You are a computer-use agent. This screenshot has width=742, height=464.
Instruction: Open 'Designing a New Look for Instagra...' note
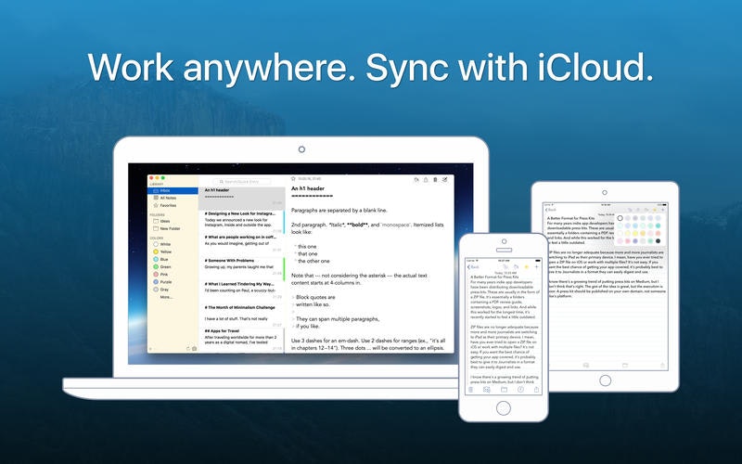click(241, 222)
